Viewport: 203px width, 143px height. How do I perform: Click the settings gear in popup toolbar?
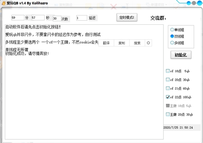148,43
